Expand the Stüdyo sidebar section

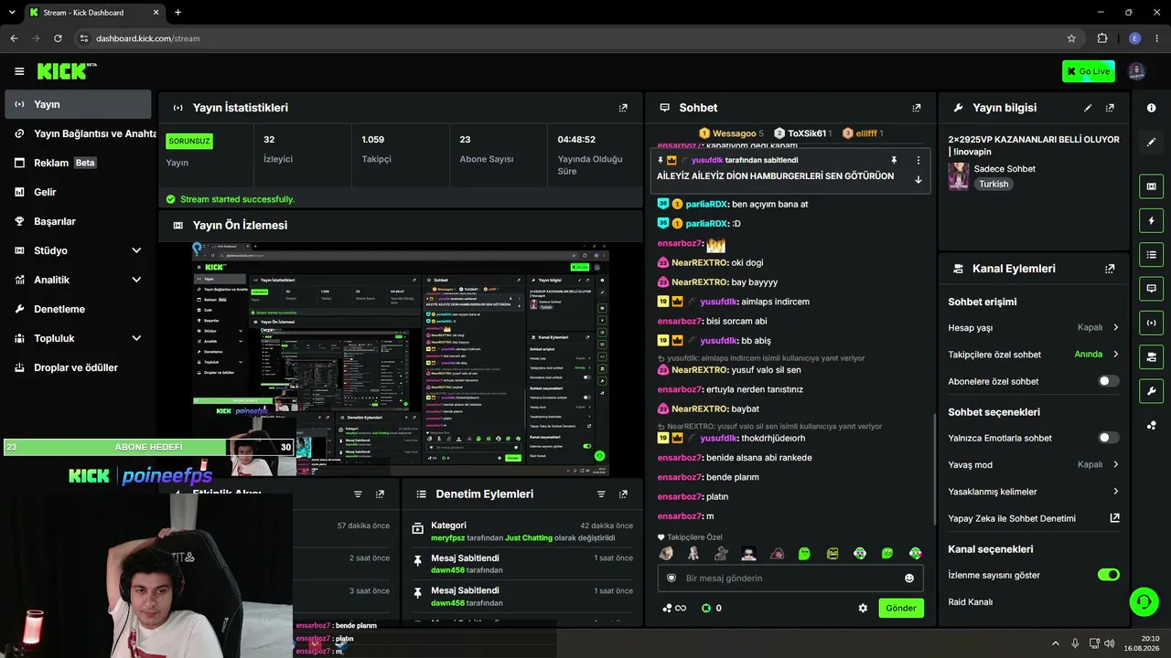click(136, 250)
